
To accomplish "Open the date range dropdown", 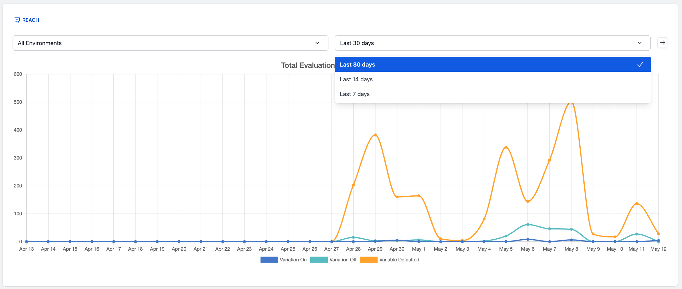I will (492, 43).
